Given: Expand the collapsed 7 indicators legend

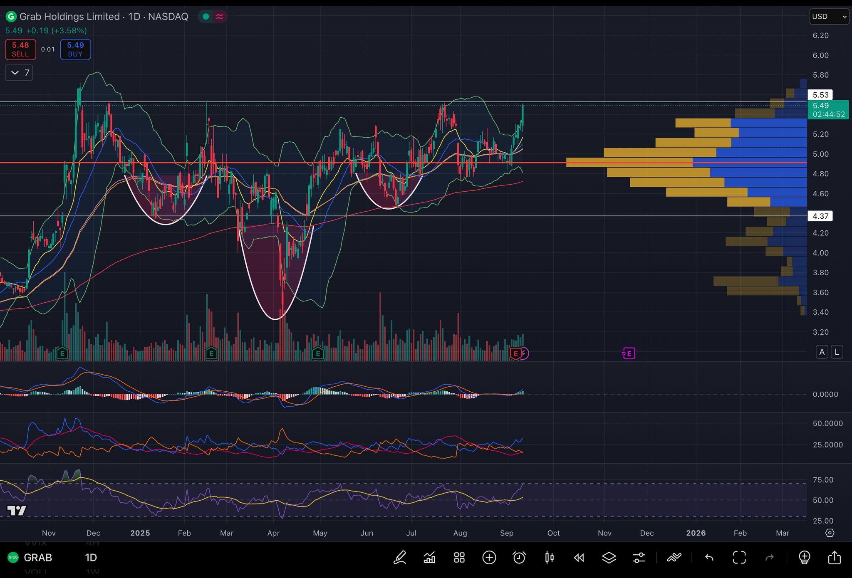Looking at the screenshot, I should pyautogui.click(x=19, y=73).
